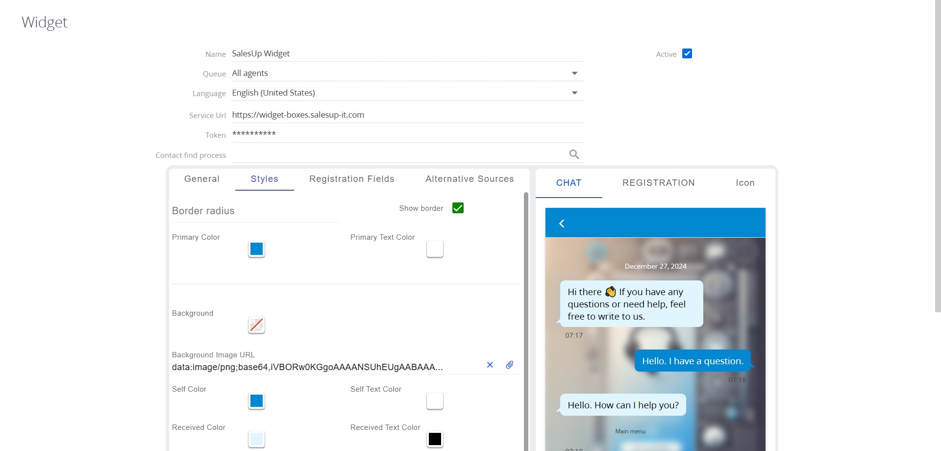
Task: Click the Name field with SalesUp Widget
Action: pos(408,53)
